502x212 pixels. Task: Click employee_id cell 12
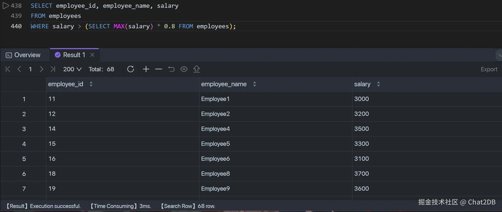pyautogui.click(x=123, y=114)
